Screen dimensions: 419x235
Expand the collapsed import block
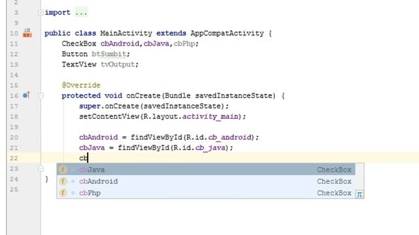[41, 12]
